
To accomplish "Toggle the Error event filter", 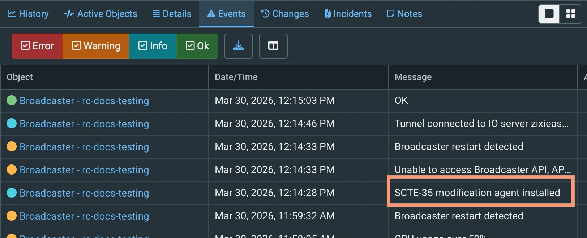I will (x=37, y=46).
